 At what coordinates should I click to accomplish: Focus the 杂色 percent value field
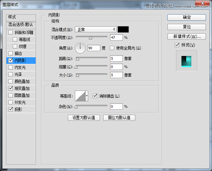[116, 106]
